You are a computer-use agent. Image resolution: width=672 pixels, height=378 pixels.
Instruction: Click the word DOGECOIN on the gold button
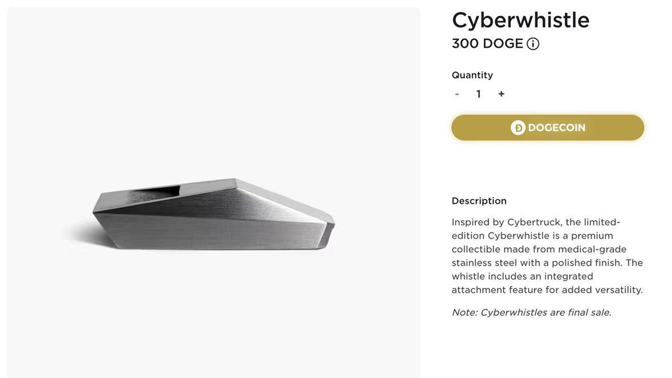click(557, 128)
